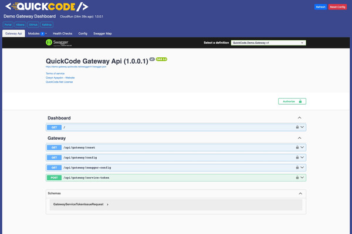The height and width of the screenshot is (234, 352).
Task: Click the QuickCode Gateway Api title
Action: click(97, 61)
